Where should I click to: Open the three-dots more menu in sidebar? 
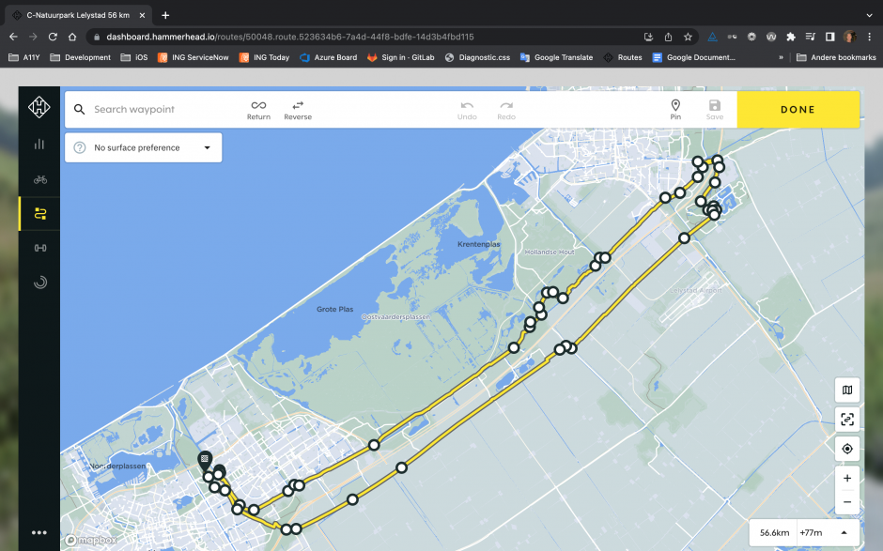(39, 532)
